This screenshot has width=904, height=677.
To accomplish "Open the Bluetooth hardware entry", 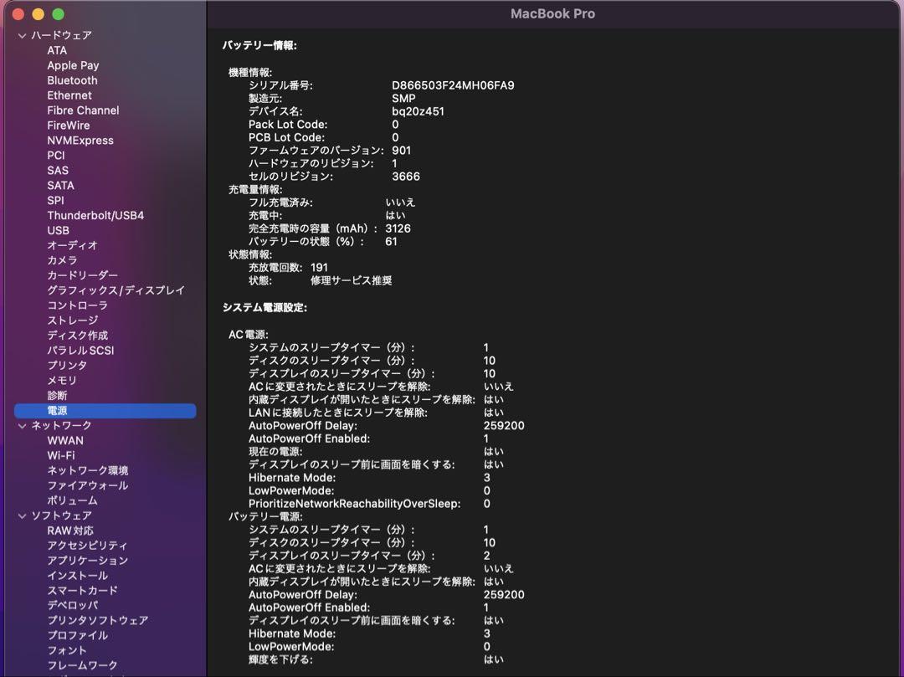I will coord(72,80).
